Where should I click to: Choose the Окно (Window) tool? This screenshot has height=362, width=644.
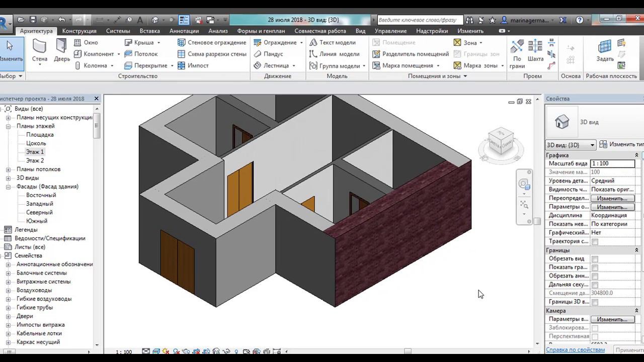(x=86, y=43)
